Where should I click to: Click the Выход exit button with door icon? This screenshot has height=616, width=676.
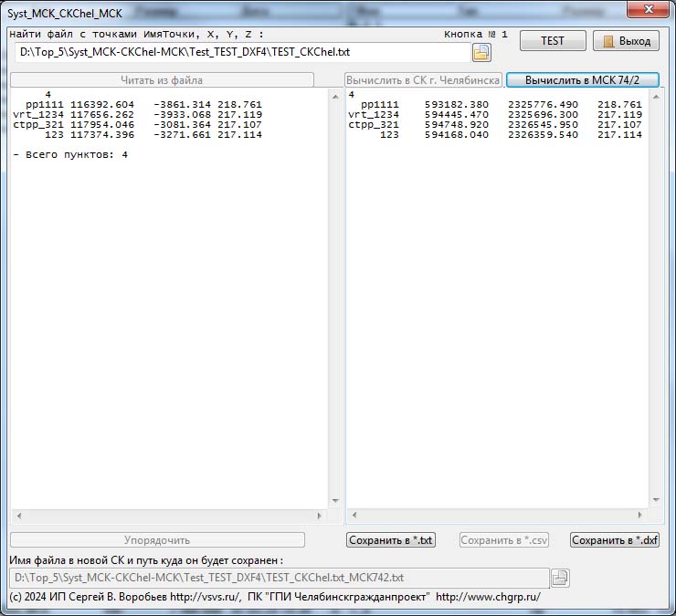pyautogui.click(x=627, y=41)
